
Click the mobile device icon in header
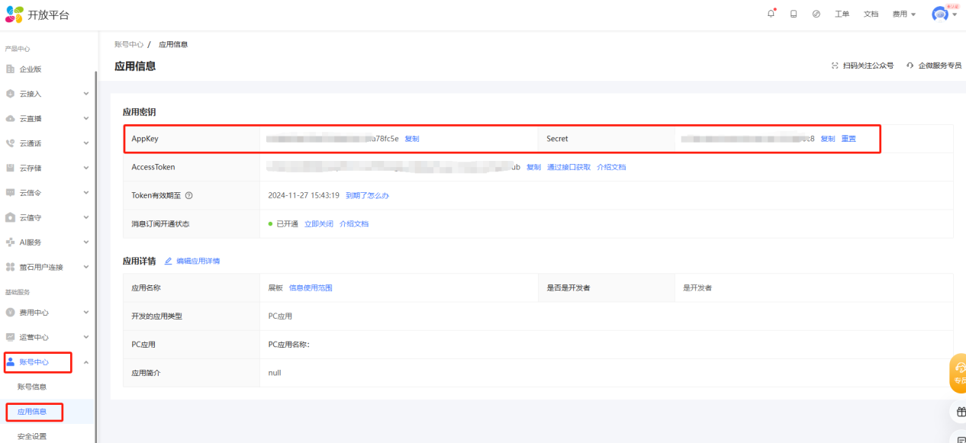tap(794, 14)
